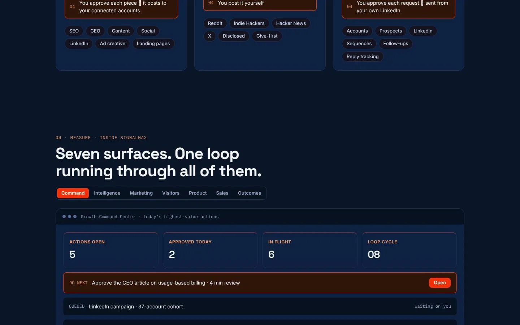Click the Loop Cycle stat card
Image resolution: width=520 pixels, height=325 pixels.
tap(409, 250)
